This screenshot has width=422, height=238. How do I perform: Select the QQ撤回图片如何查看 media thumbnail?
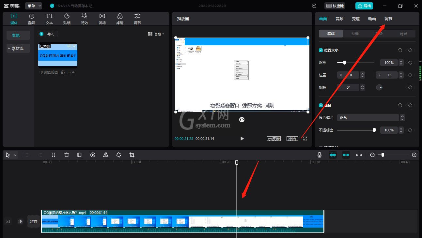(x=58, y=55)
